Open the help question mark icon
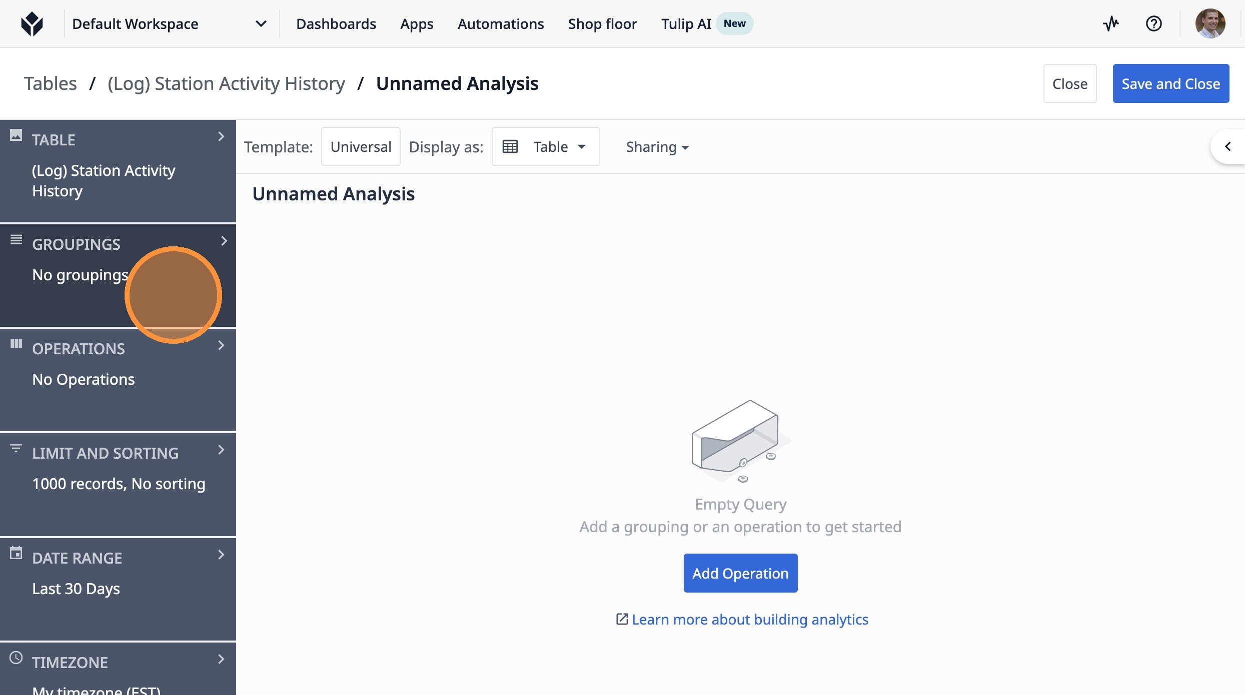1245x695 pixels. [1153, 23]
